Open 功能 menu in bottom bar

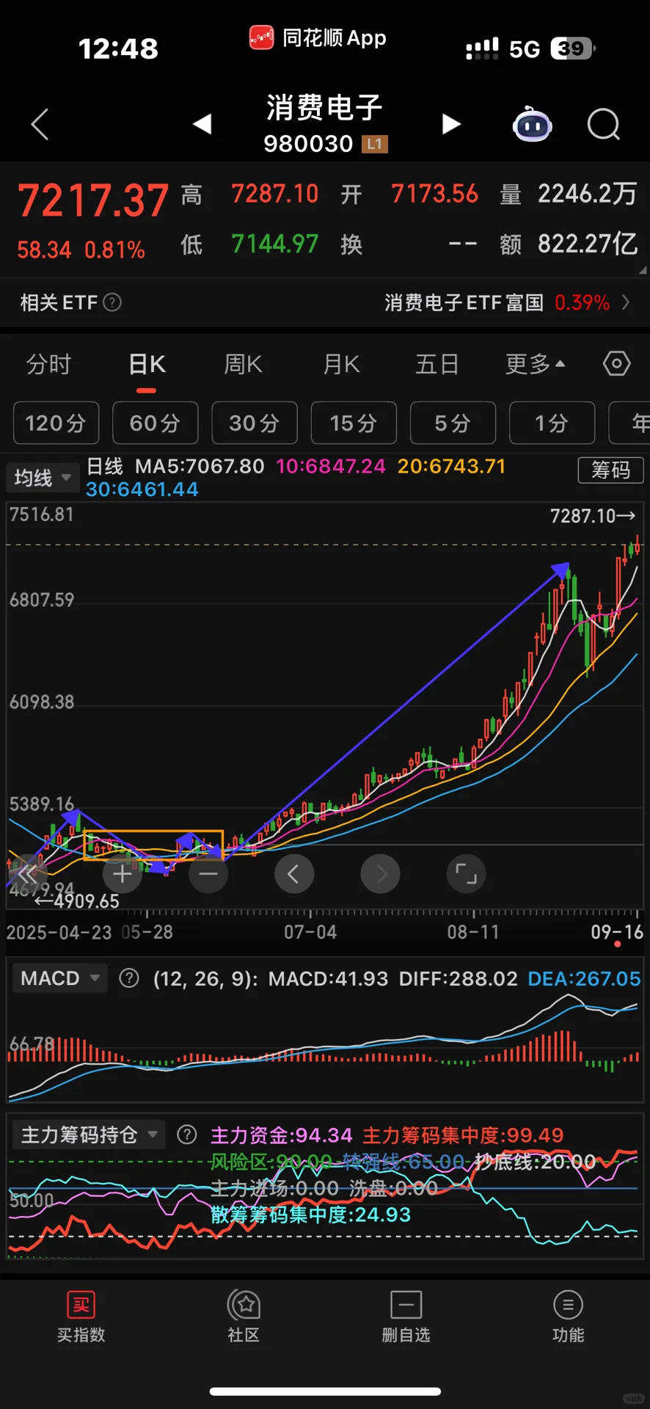pyautogui.click(x=568, y=1317)
